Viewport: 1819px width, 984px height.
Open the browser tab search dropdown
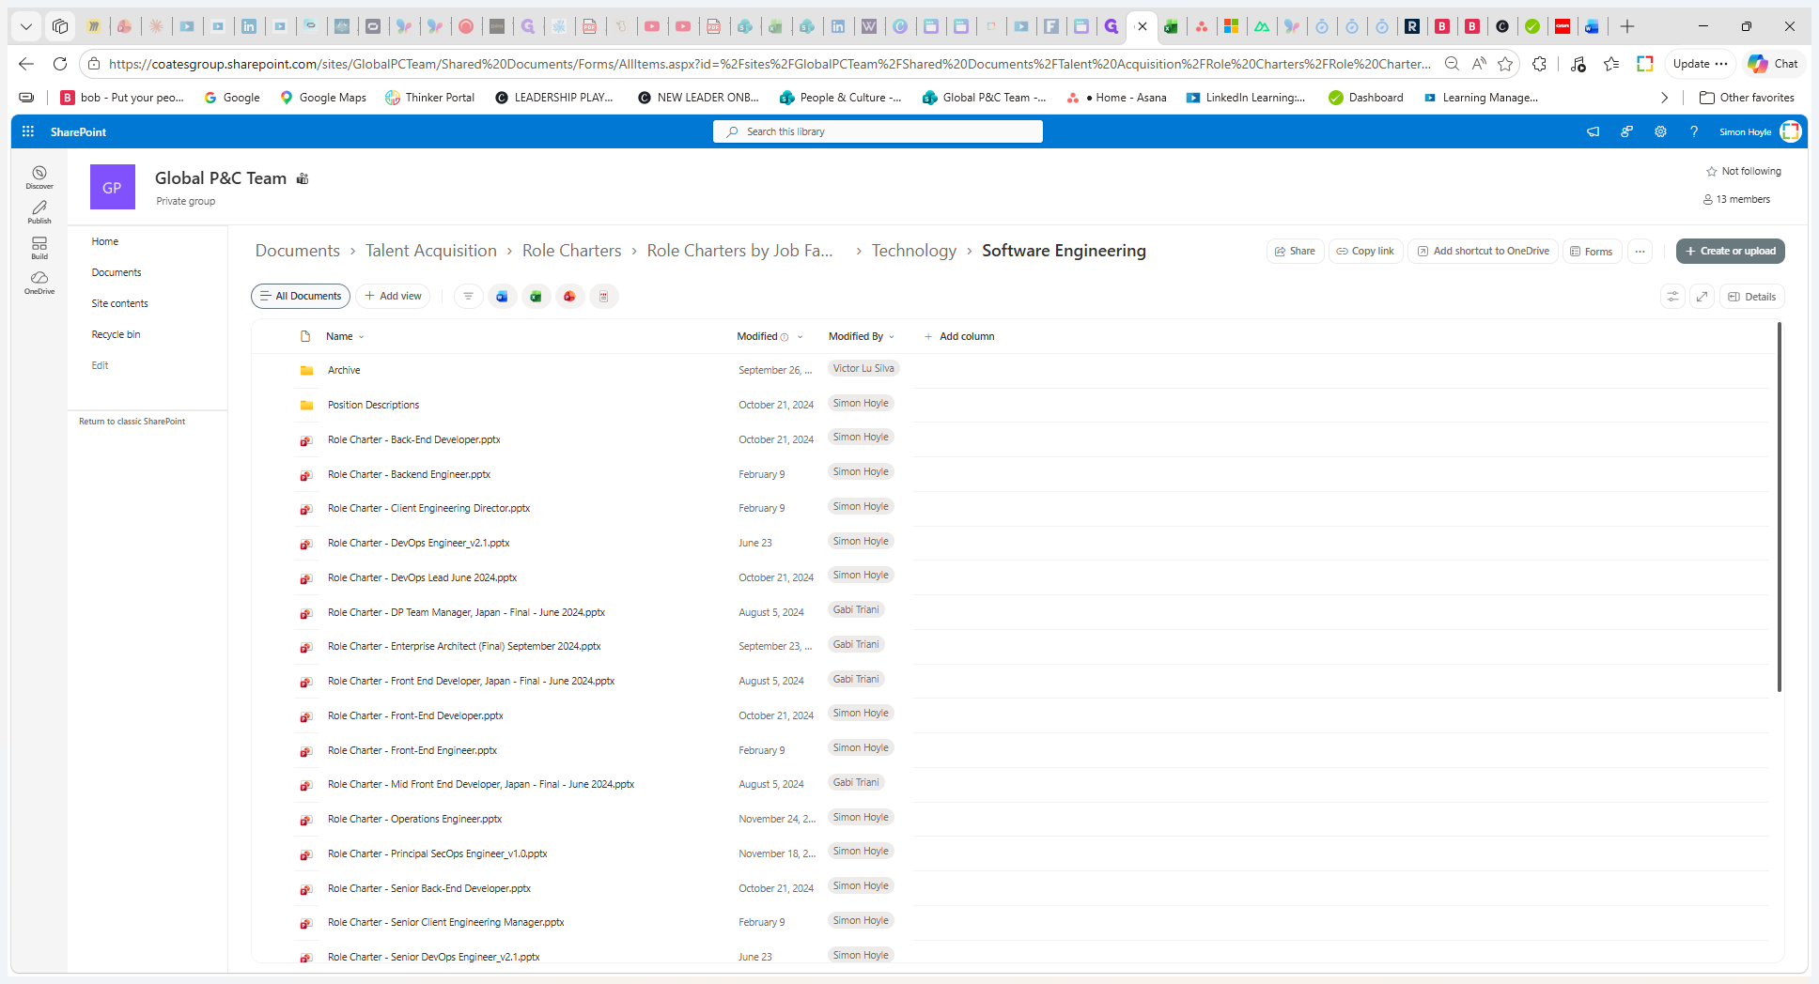(26, 26)
